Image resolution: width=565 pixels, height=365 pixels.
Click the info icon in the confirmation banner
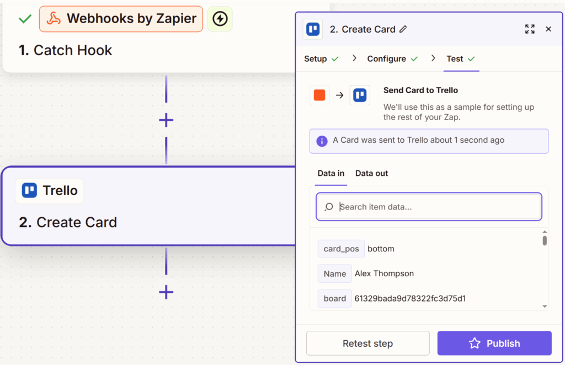322,141
